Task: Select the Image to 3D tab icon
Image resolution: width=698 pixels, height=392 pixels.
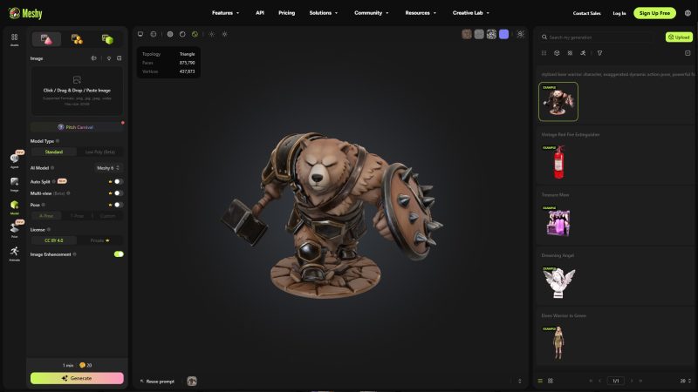Action: [x=46, y=39]
